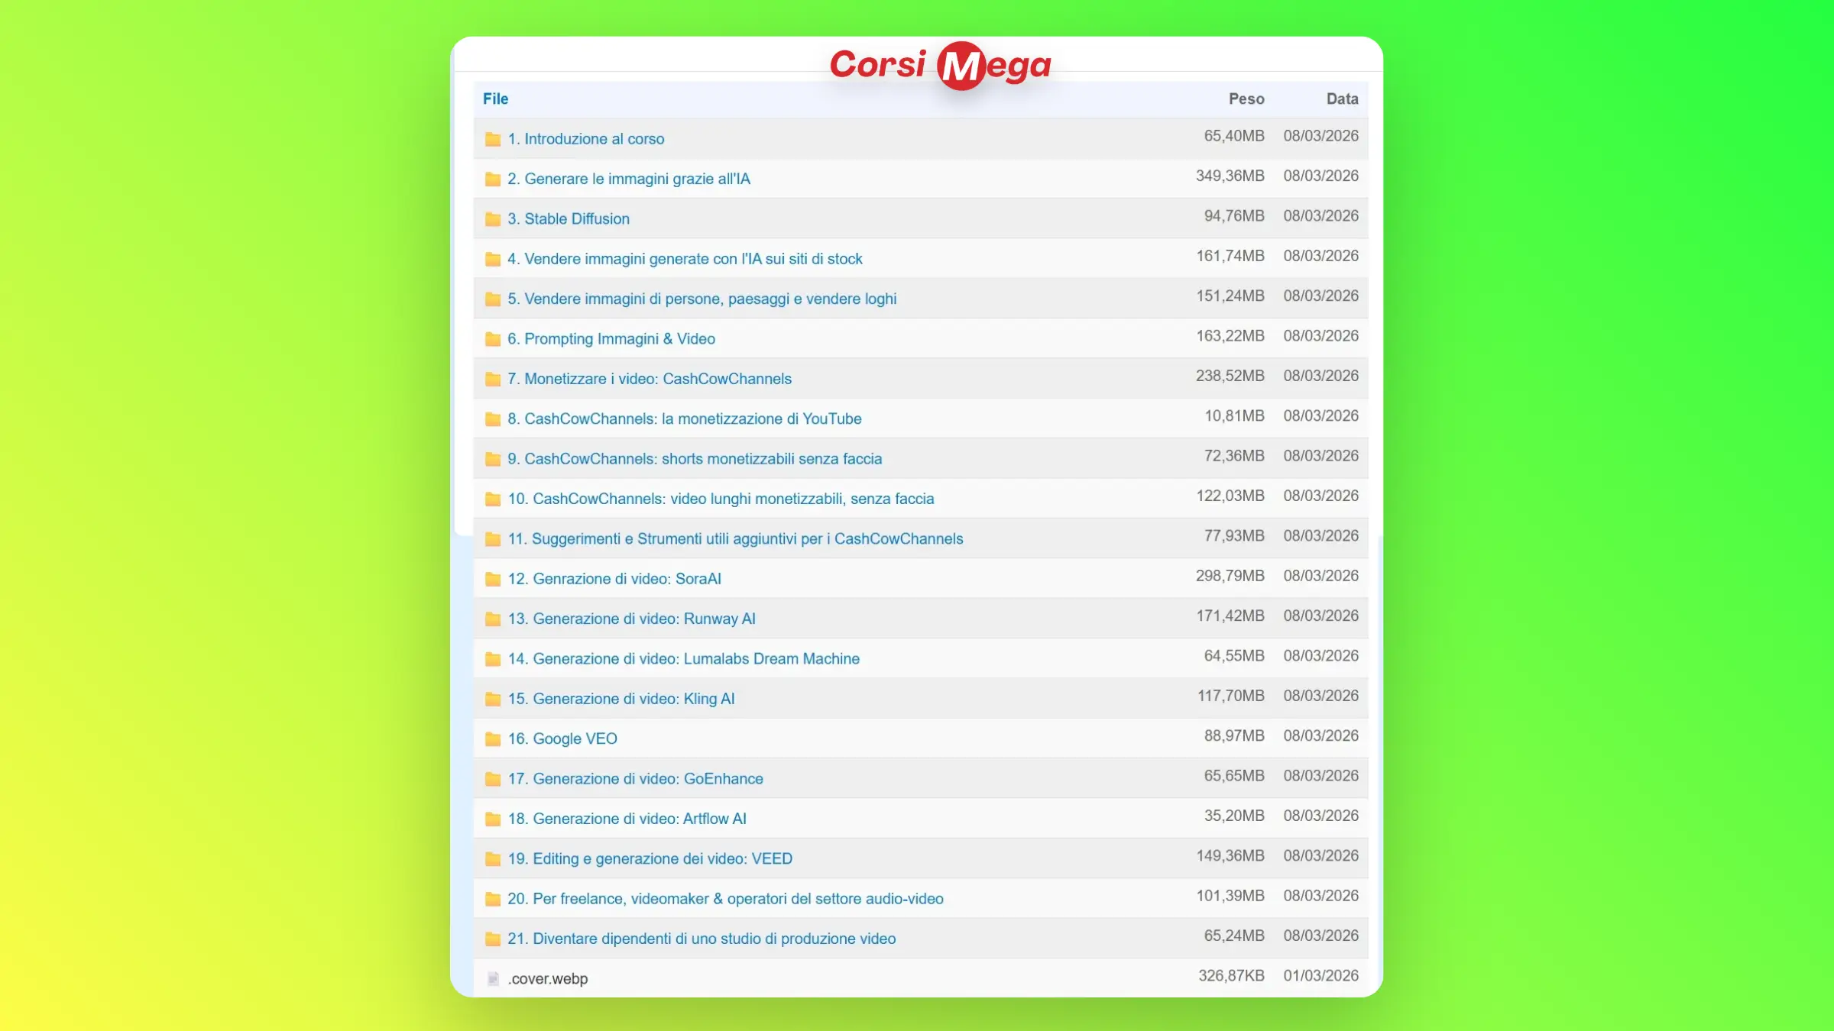The width and height of the screenshot is (1834, 1031).
Task: Click the .cover.webp file icon
Action: [x=493, y=979]
